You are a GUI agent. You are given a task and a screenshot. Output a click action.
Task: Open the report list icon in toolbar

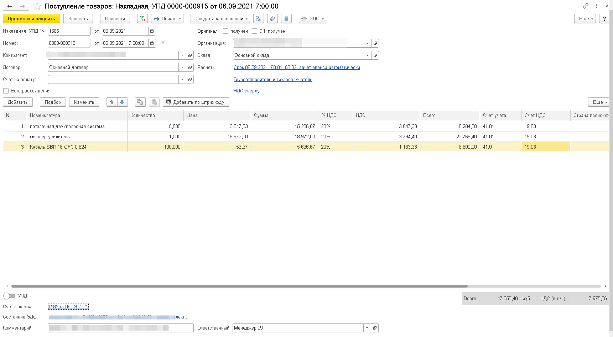[286, 19]
